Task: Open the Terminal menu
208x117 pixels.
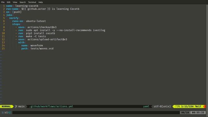Action: tap(32, 2)
